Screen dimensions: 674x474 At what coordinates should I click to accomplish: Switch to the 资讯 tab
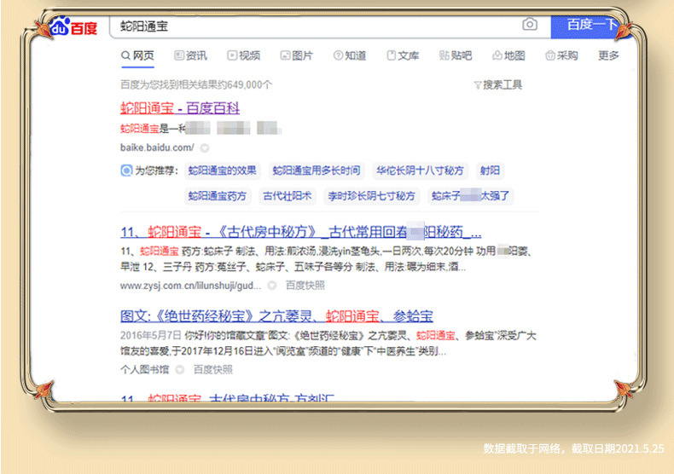click(x=190, y=55)
